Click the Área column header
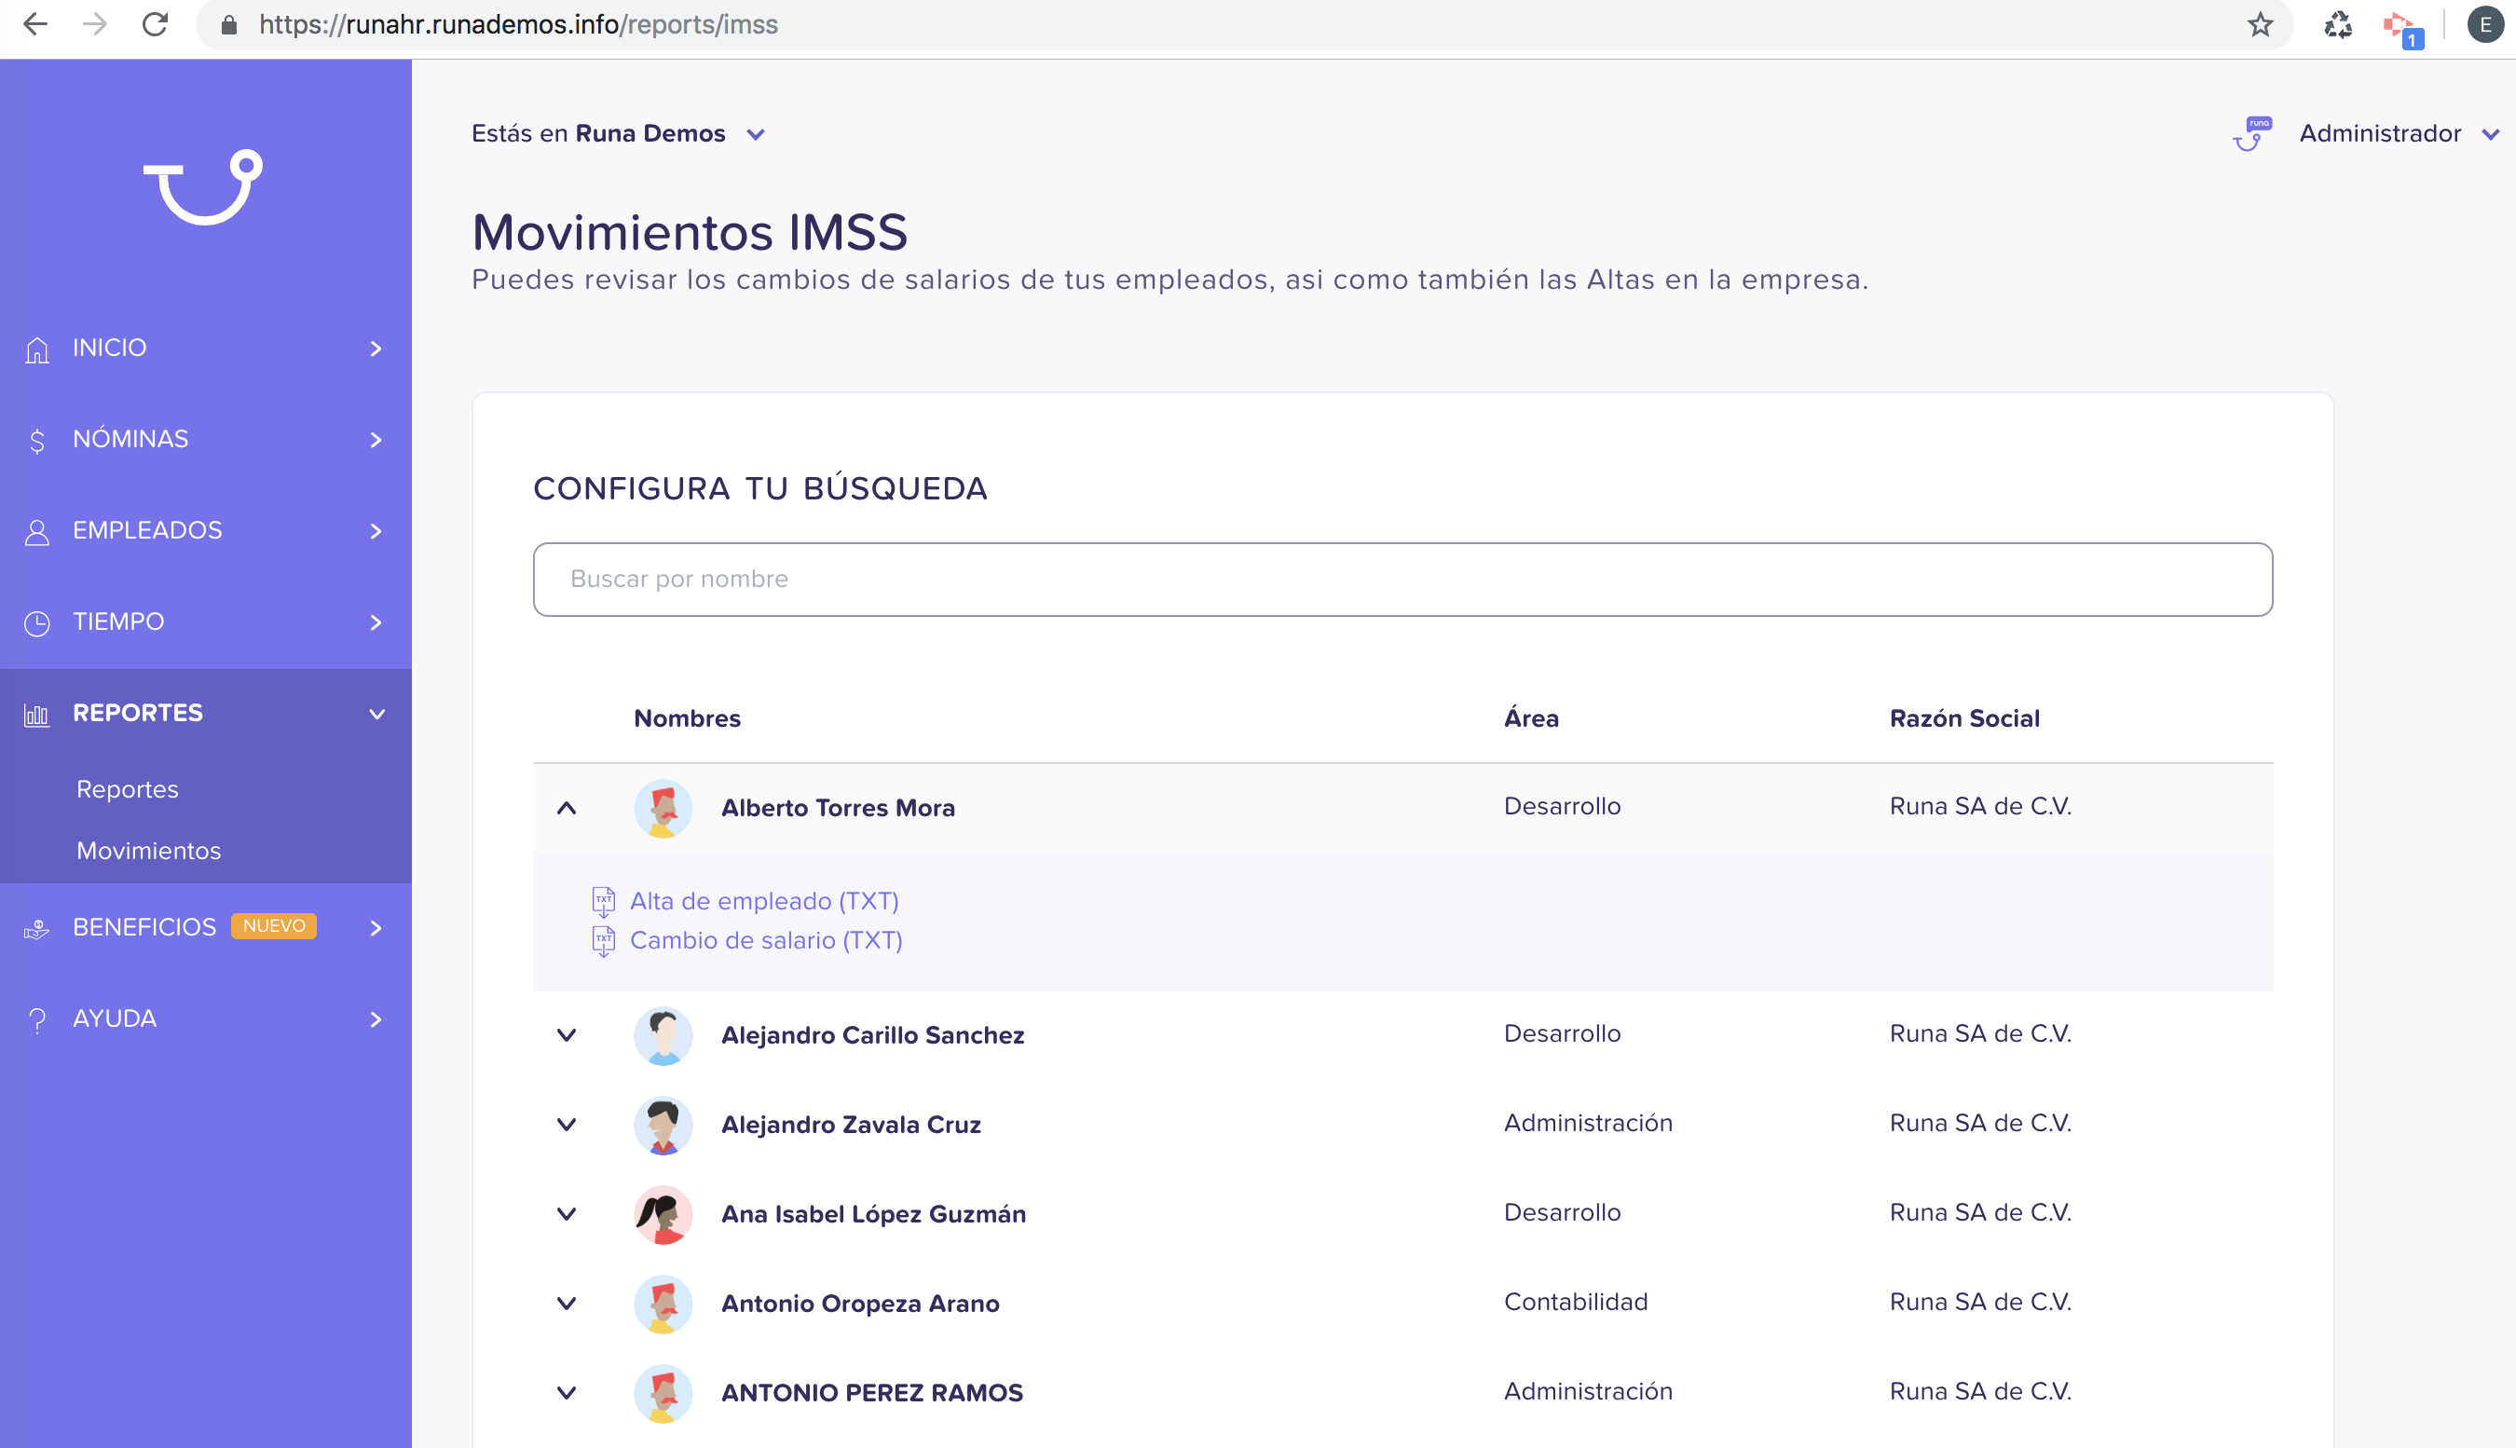Screen dimensions: 2516x1448 (1531, 718)
